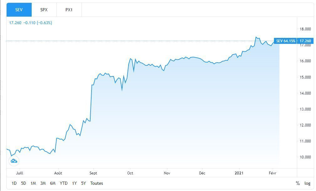Click the TradingView cloud logo icon
Viewport: 316px width, 191px height.
point(14,161)
